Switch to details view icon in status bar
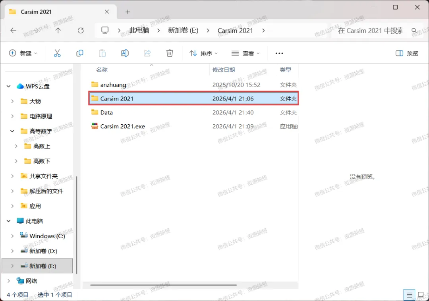 pyautogui.click(x=409, y=295)
